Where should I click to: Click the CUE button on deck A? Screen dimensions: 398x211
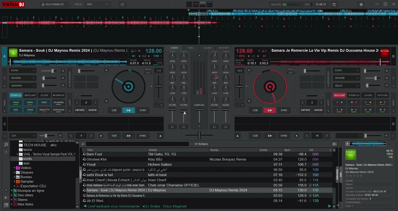[114, 110]
